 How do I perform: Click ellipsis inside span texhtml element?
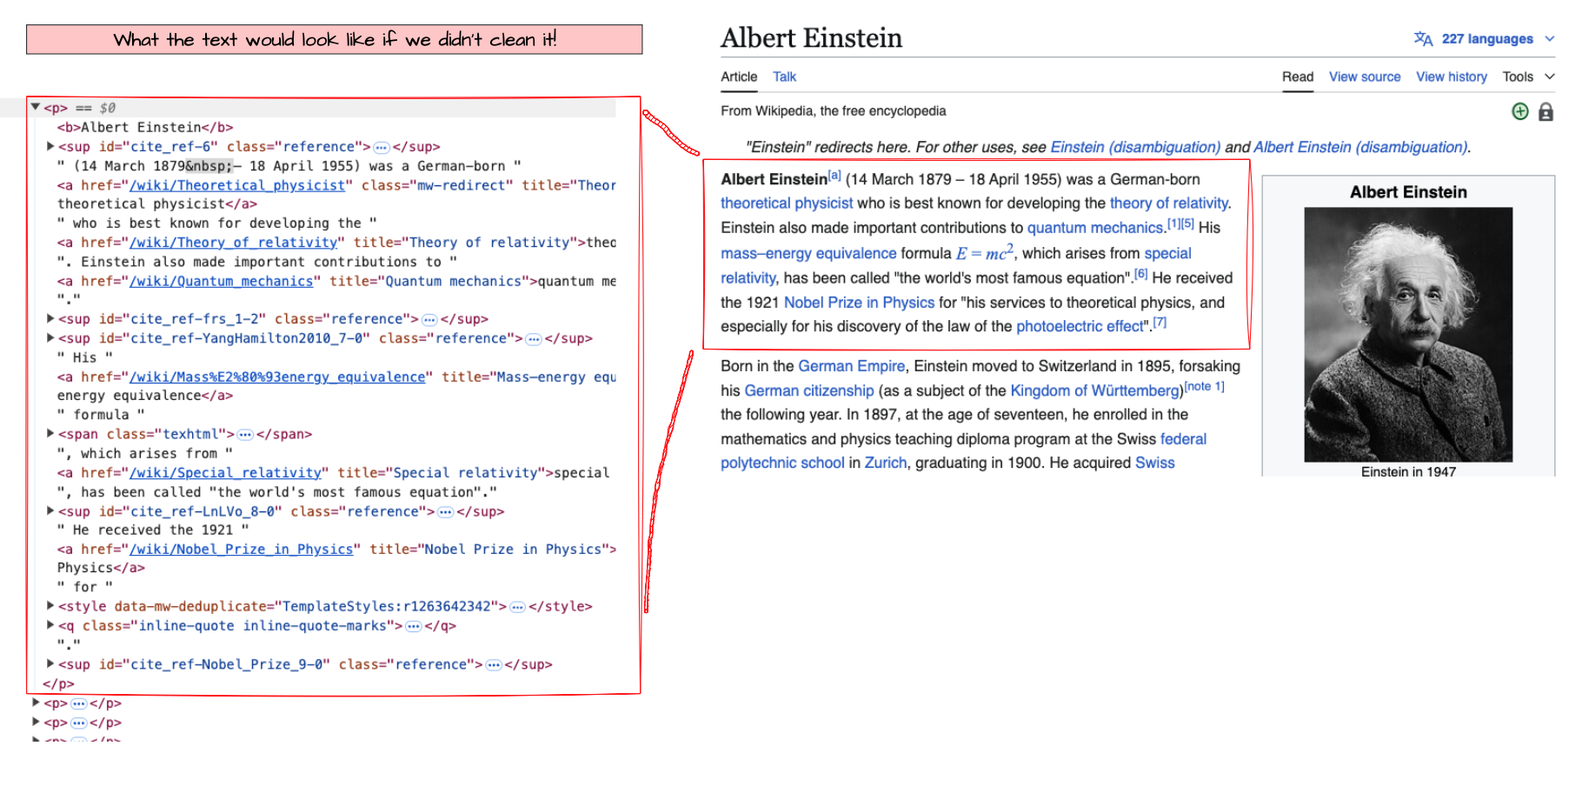point(245,434)
